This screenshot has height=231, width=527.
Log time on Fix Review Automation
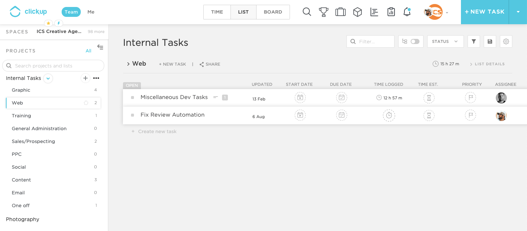(389, 115)
